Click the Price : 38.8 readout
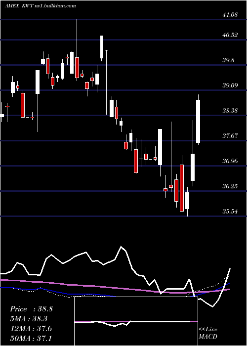Viewport: 247px width, 346px height. (31, 309)
